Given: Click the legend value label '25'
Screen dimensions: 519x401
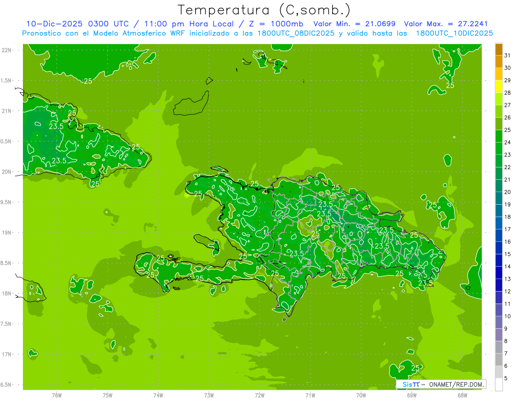Looking at the screenshot, I should click(x=508, y=130).
